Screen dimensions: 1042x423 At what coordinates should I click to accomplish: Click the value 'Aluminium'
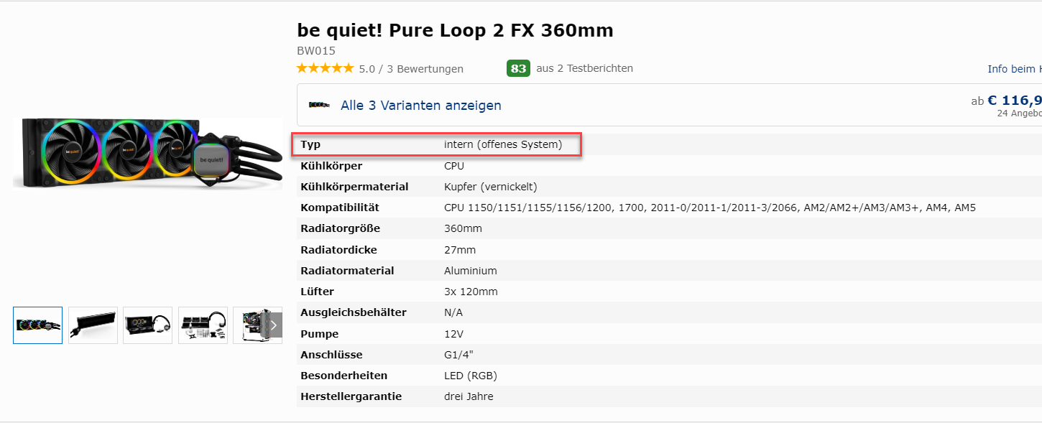(471, 271)
